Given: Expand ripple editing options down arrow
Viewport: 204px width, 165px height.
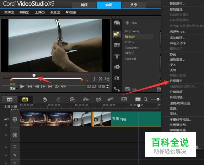Looking at the screenshot, I should tap(6, 125).
